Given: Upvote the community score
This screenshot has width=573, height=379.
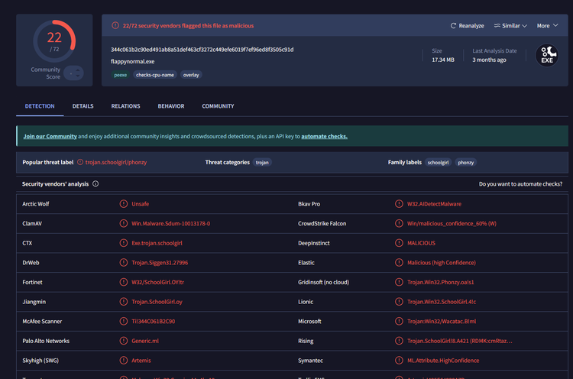Looking at the screenshot, I should click(78, 70).
